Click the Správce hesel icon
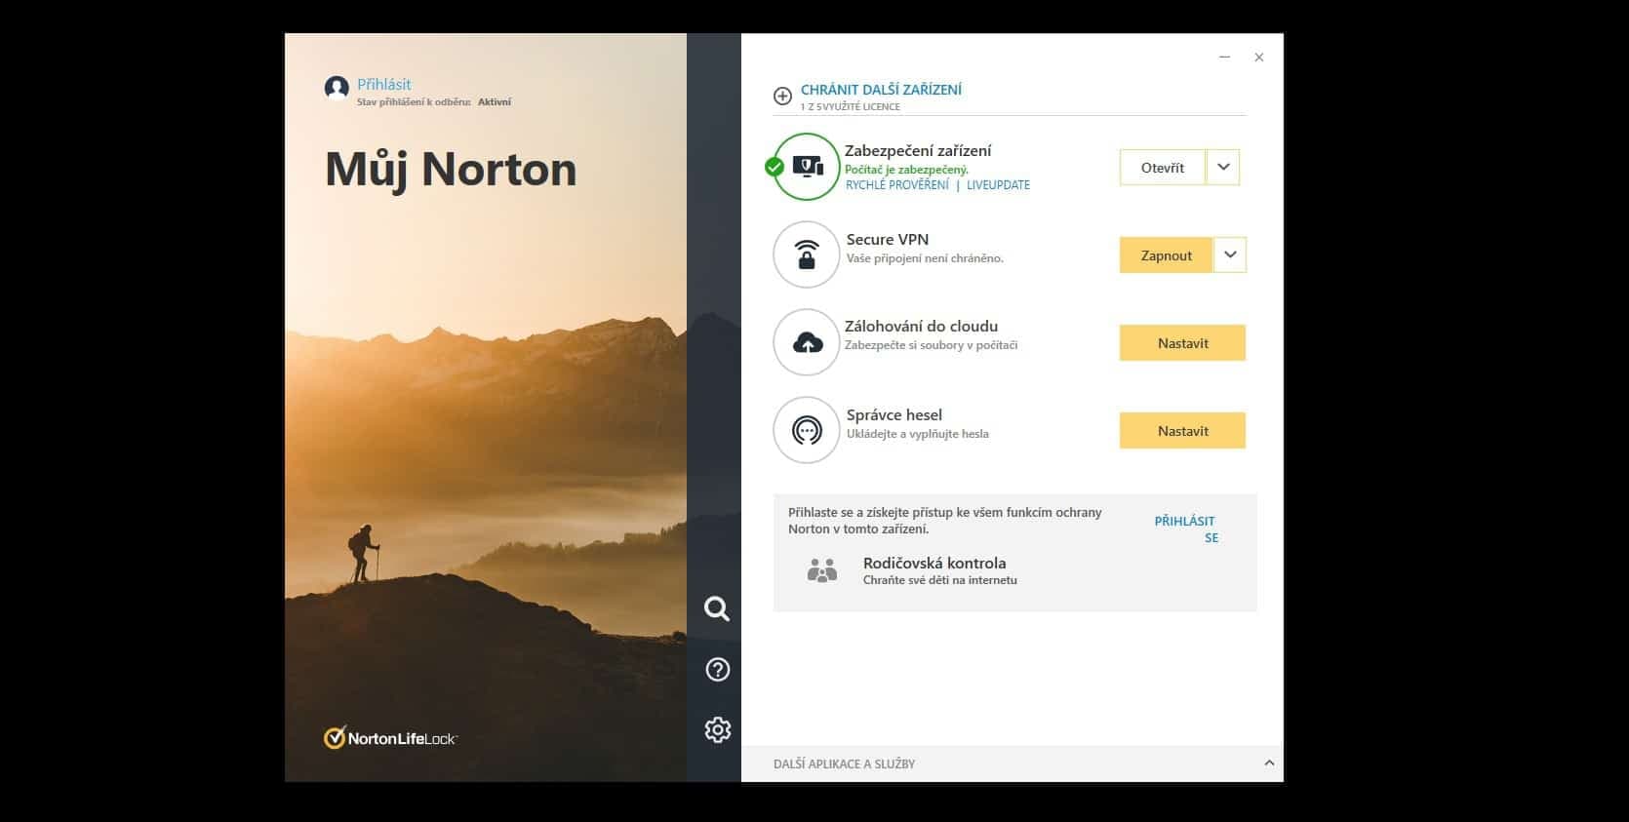The image size is (1629, 822). 807,430
